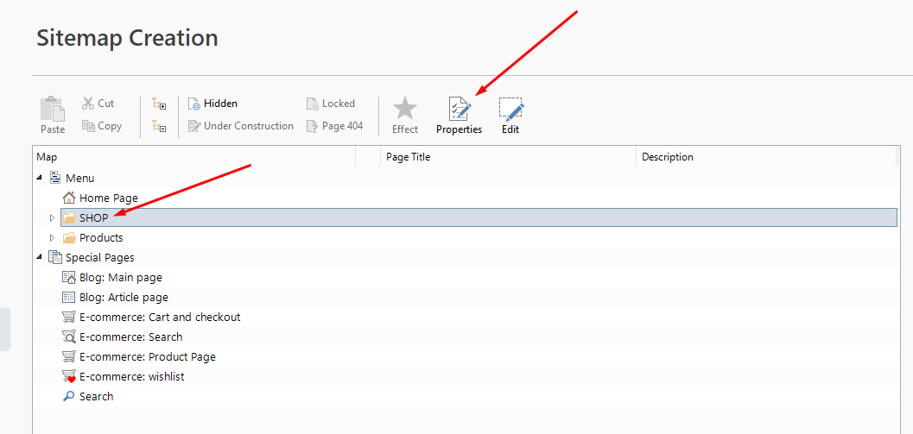Select the E-commerce: wishlist page
The height and width of the screenshot is (434, 913).
[131, 377]
